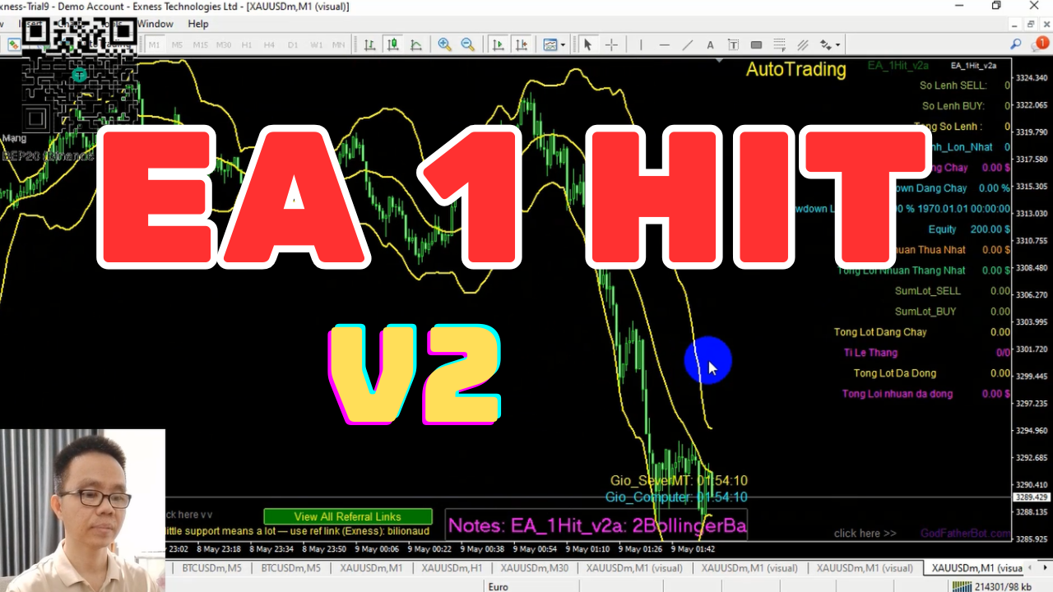Image resolution: width=1053 pixels, height=592 pixels.
Task: Click the AutoTrading label on chart
Action: [x=796, y=69]
